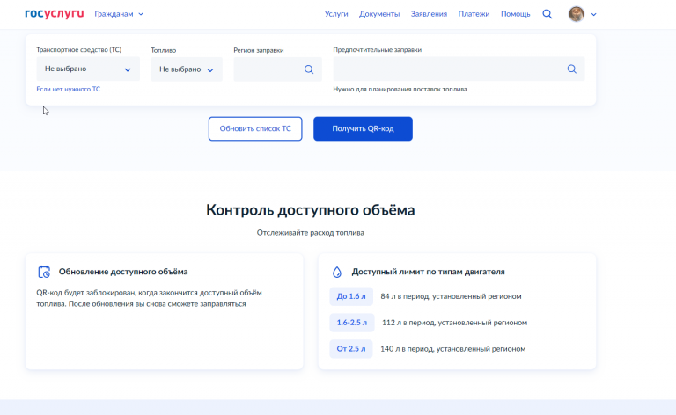Select the '1.6-2.5 л' engine badge
The height and width of the screenshot is (415, 676).
click(x=352, y=323)
